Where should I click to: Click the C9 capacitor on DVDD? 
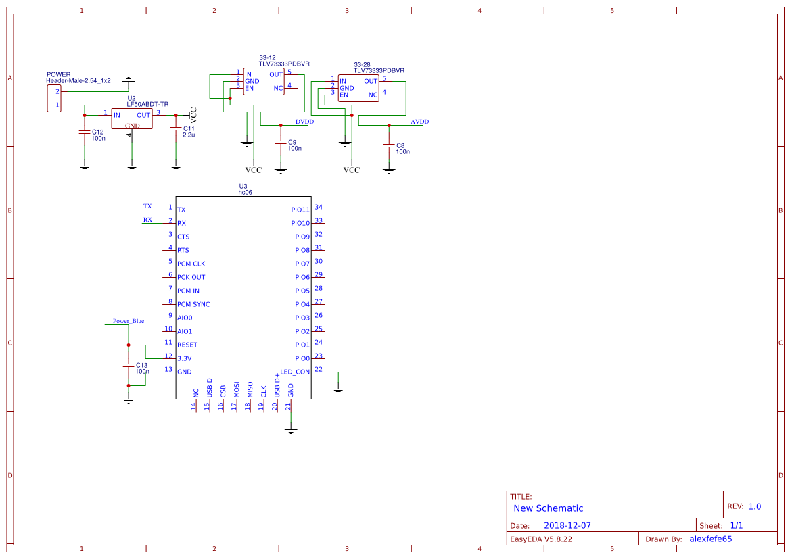[x=281, y=143]
